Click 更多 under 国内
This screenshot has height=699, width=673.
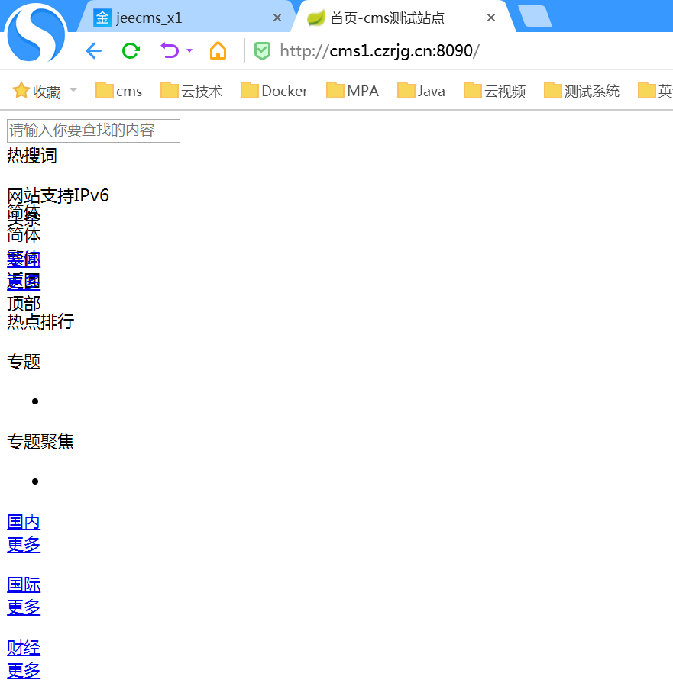click(24, 545)
